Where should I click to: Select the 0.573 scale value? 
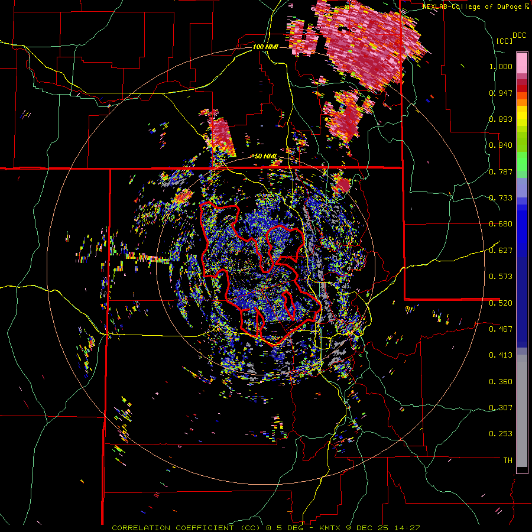[x=501, y=277]
